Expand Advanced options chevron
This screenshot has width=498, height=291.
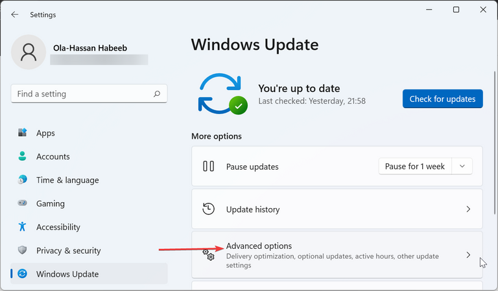click(x=468, y=255)
